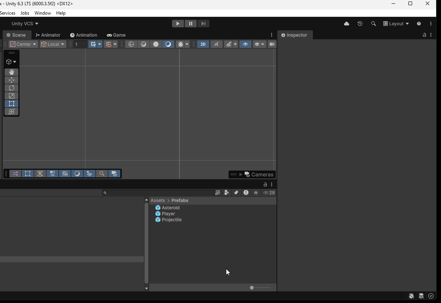
Task: Open the Window menu
Action: pos(42,13)
